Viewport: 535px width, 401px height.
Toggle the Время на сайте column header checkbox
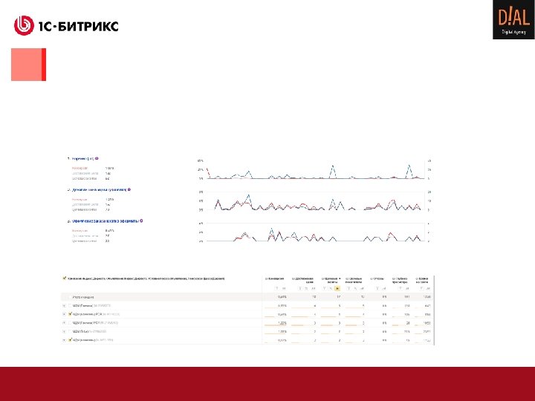click(416, 278)
